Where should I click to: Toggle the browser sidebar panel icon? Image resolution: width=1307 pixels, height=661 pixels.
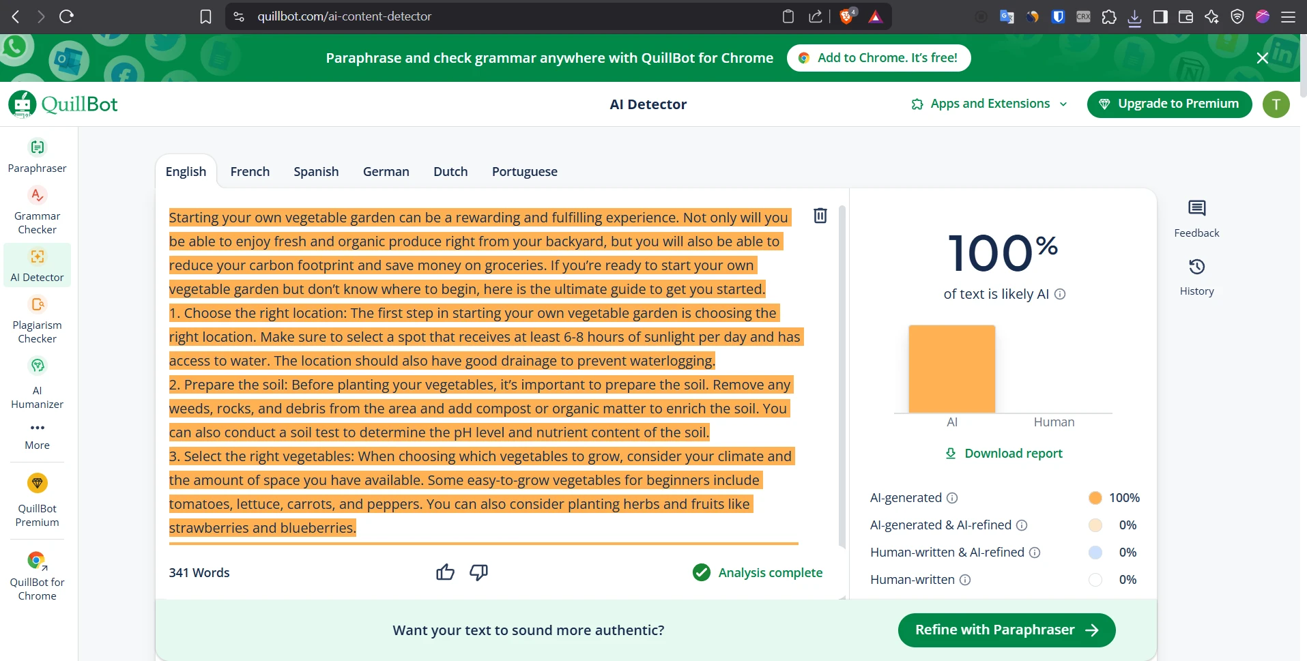click(1160, 17)
